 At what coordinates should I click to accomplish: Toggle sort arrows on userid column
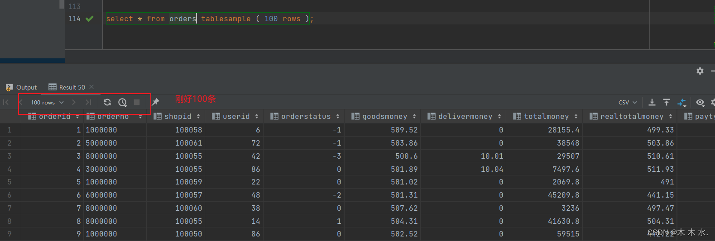(x=257, y=117)
